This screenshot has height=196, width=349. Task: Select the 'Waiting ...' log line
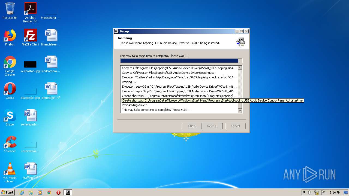[x=129, y=82]
